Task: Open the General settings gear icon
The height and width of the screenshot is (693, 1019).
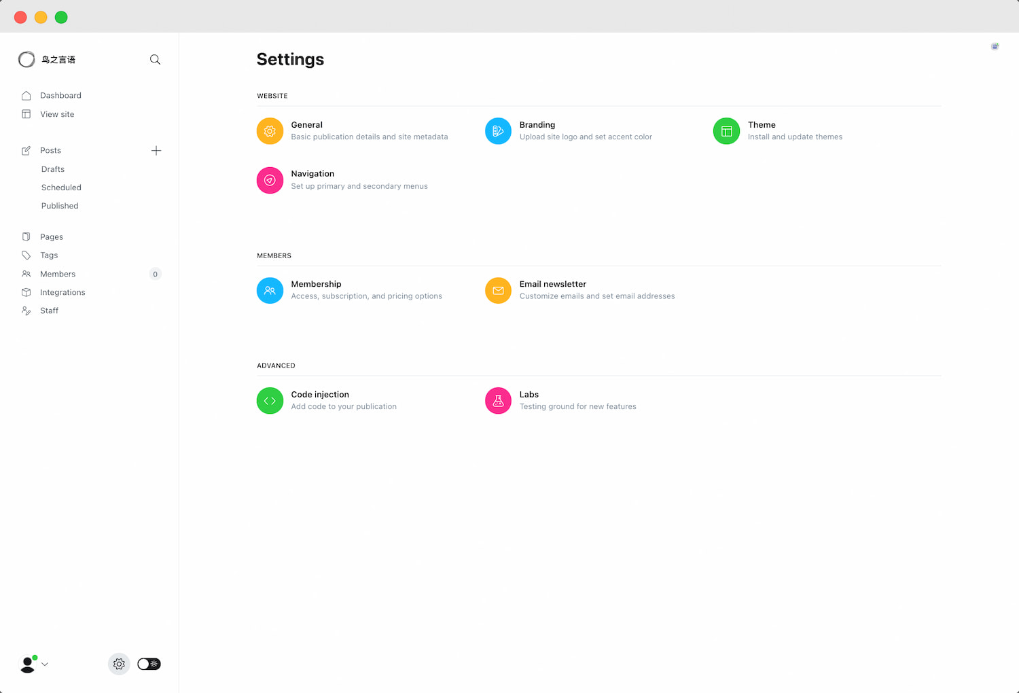Action: click(x=270, y=131)
